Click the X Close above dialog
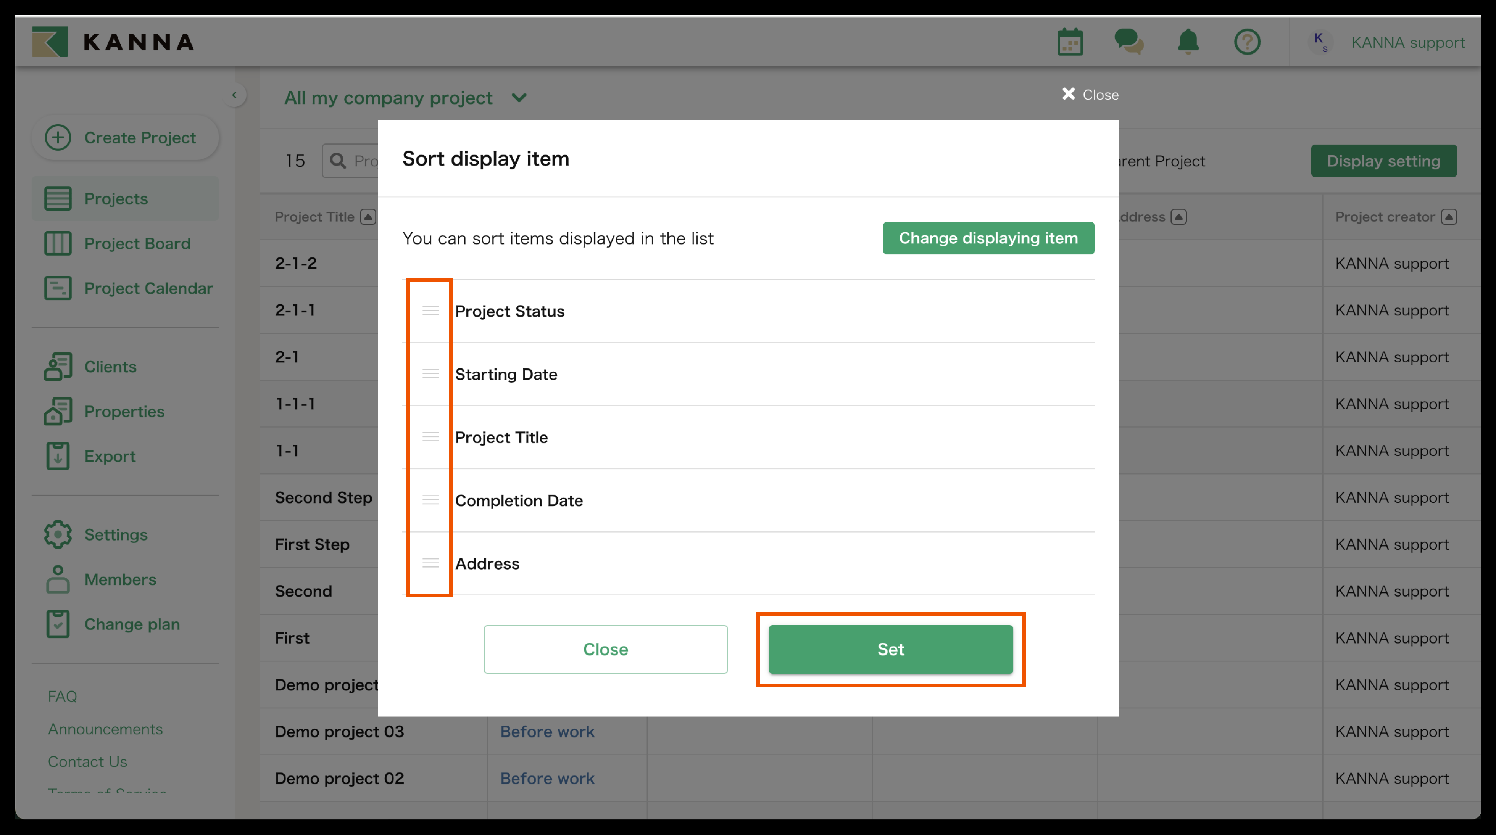 [1090, 95]
